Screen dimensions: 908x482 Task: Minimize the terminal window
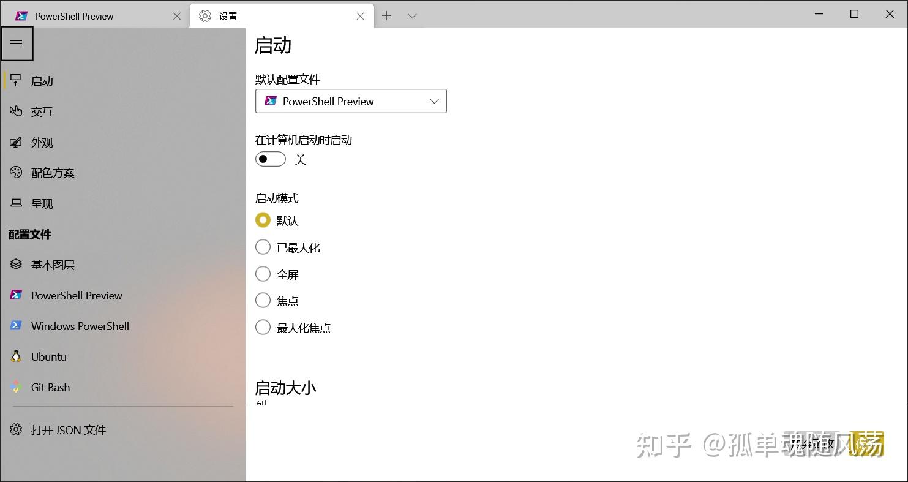819,14
